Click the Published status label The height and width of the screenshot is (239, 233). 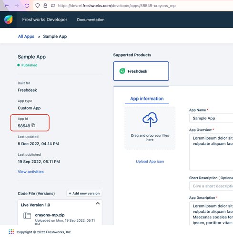pos(29,65)
